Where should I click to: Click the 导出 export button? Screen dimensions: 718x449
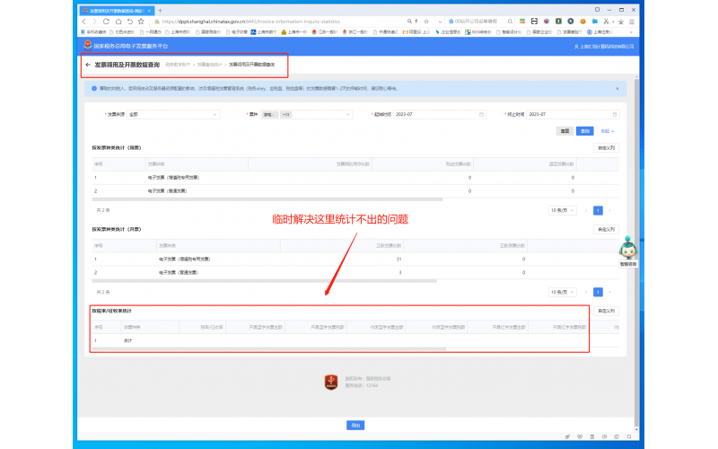click(x=355, y=425)
